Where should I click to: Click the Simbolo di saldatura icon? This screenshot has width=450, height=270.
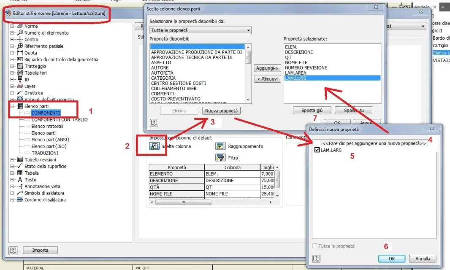tap(20, 193)
